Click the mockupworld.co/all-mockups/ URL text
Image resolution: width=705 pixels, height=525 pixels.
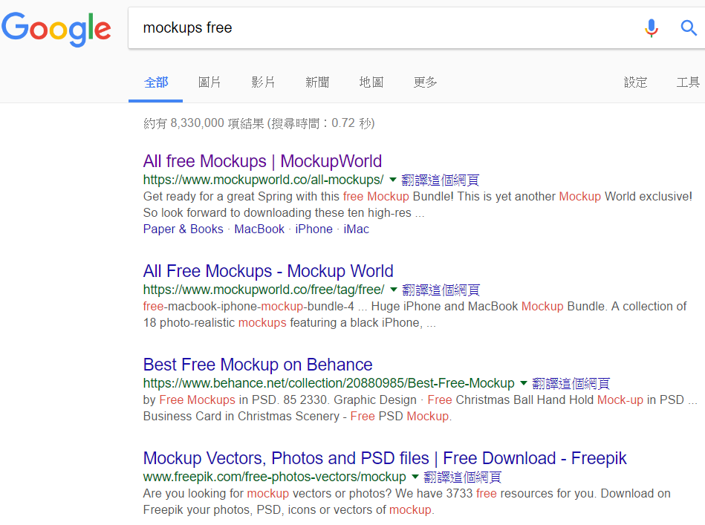264,180
